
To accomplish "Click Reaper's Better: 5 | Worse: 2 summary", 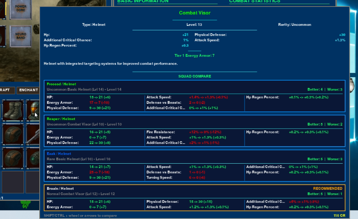I will (325, 124).
